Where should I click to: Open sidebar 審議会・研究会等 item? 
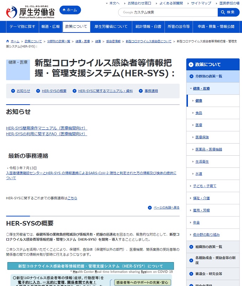coord(213,274)
